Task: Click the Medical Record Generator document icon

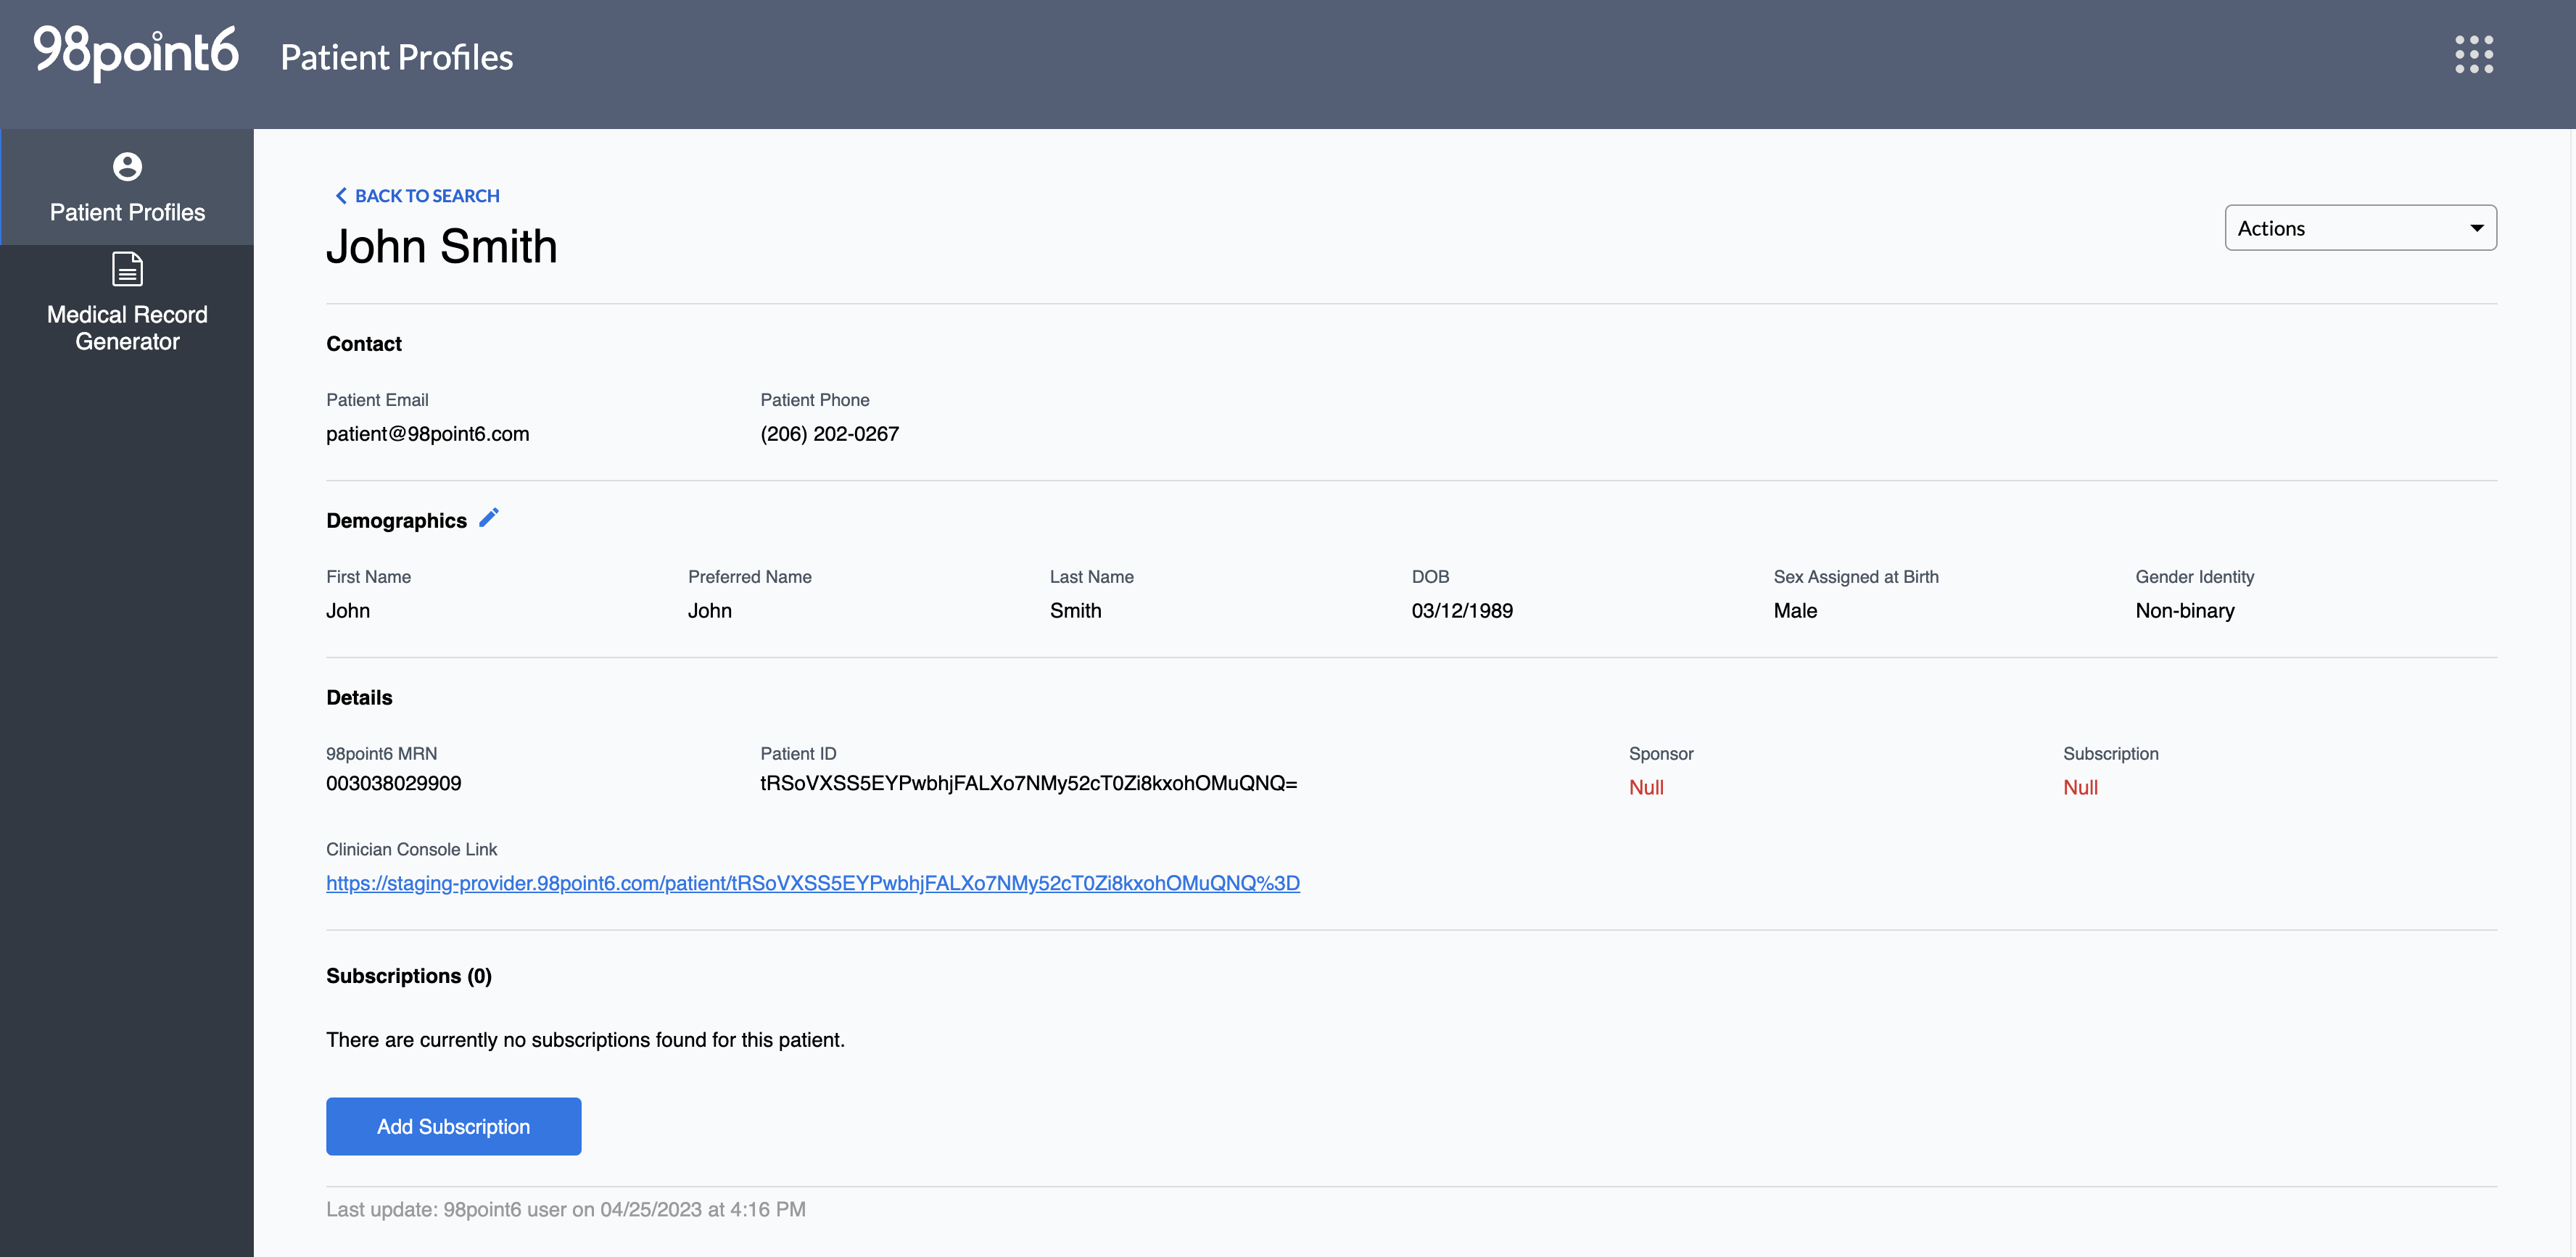Action: pos(127,270)
